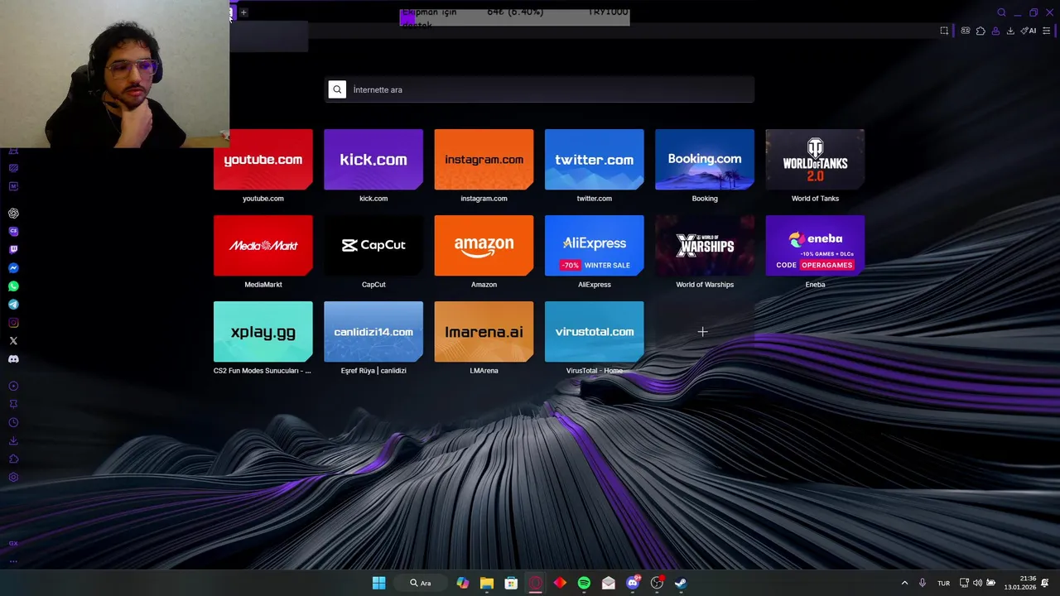Open Steam from the taskbar
The image size is (1060, 596).
pos(681,583)
